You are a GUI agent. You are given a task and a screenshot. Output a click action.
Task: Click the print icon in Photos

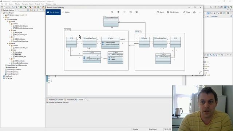(194, 12)
